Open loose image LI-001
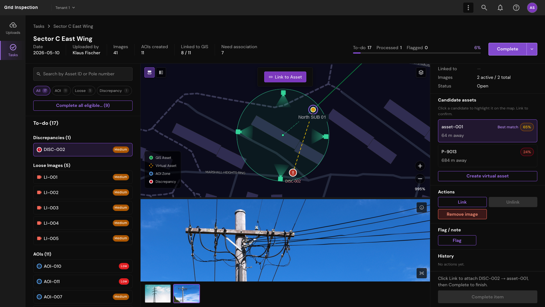The image size is (545, 307). point(83,177)
